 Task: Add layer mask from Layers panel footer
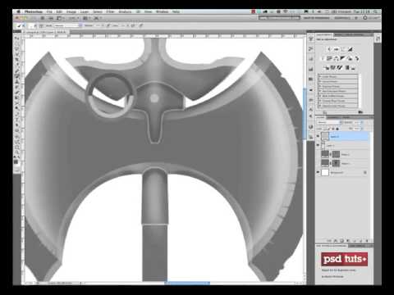point(341,241)
